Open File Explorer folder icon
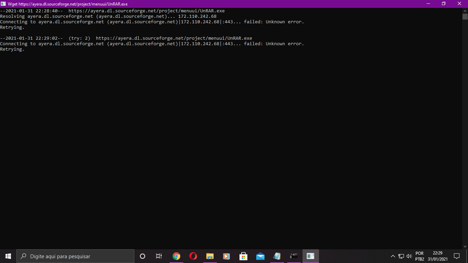 pyautogui.click(x=210, y=256)
